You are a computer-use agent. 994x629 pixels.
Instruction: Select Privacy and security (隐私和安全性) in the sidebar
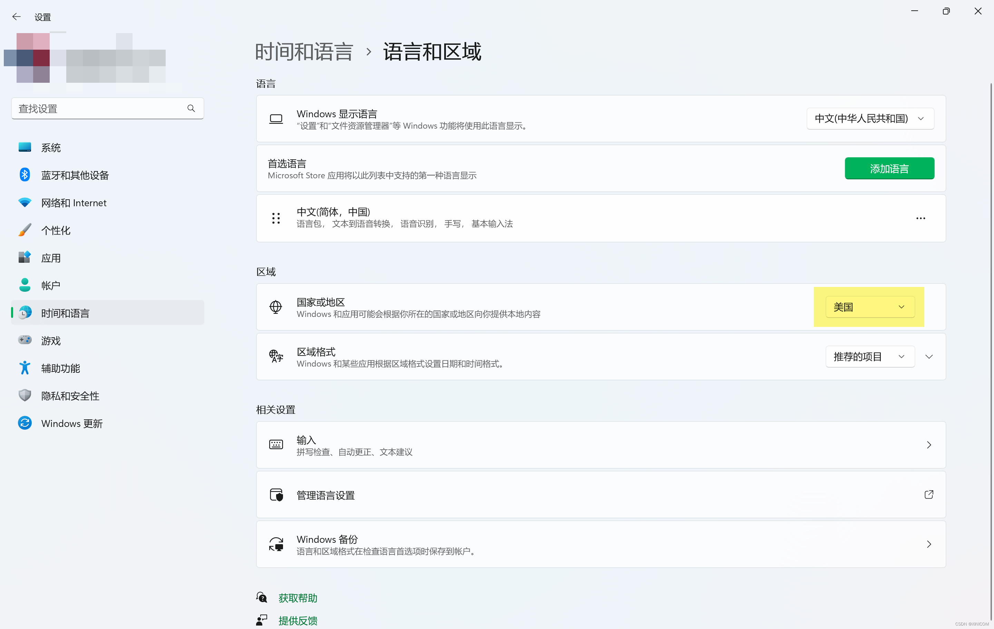(70, 396)
